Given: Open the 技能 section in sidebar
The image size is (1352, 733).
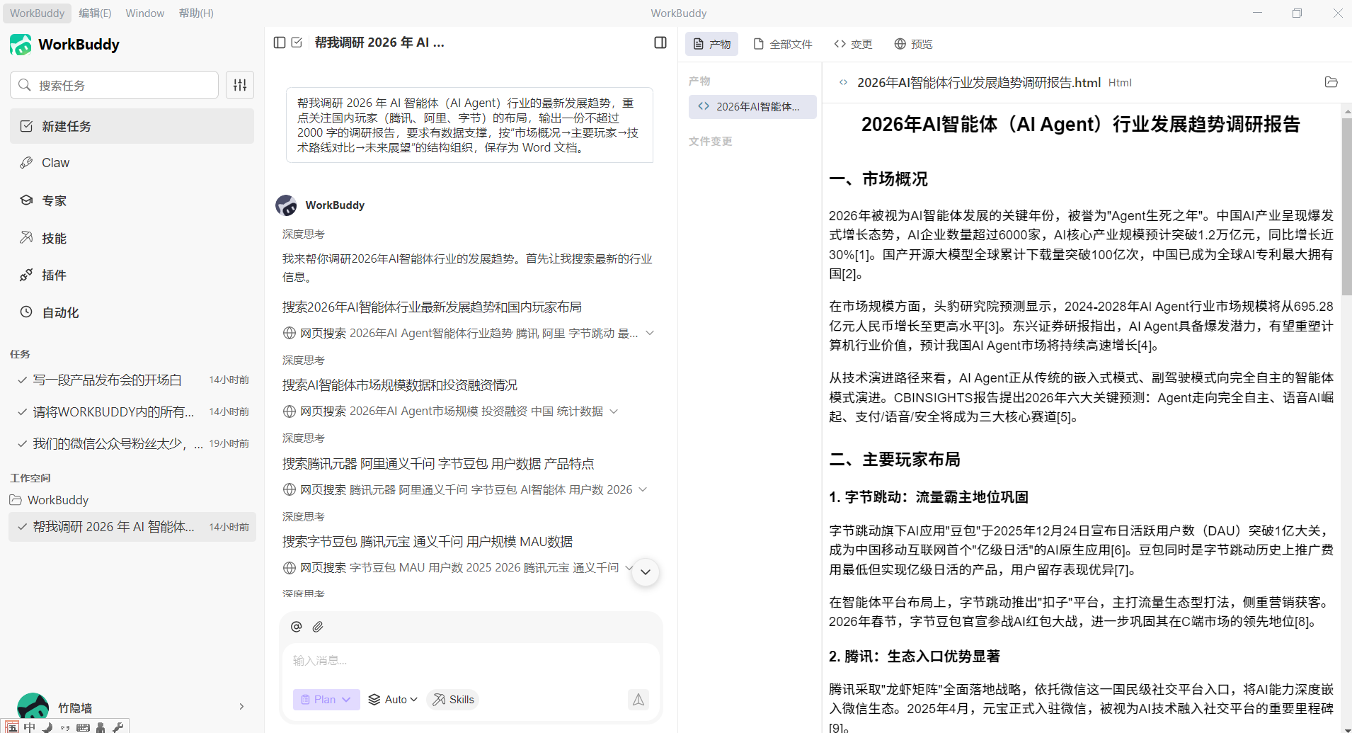Looking at the screenshot, I should click(x=53, y=238).
